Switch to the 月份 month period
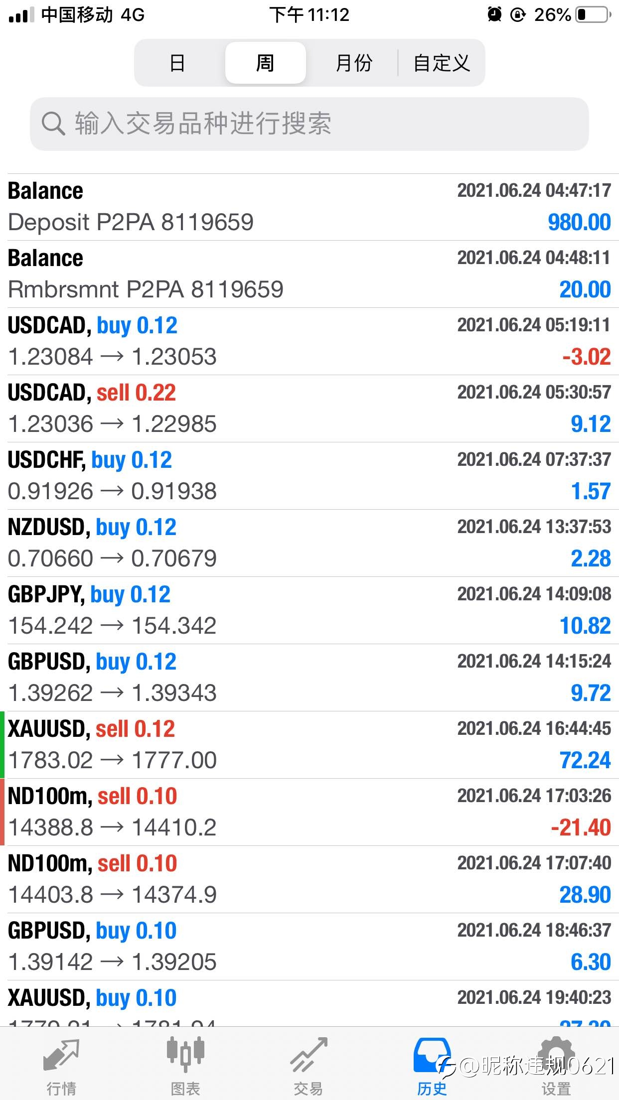Image resolution: width=619 pixels, height=1100 pixels. (354, 63)
